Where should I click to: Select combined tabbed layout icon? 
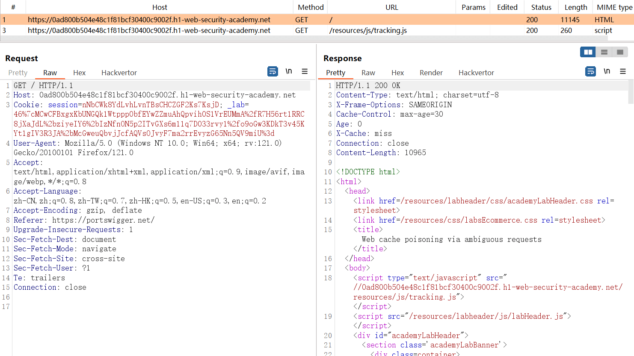[x=620, y=52]
